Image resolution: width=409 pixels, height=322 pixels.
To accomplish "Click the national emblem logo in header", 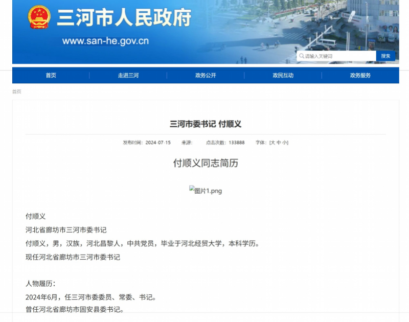I will (39, 17).
